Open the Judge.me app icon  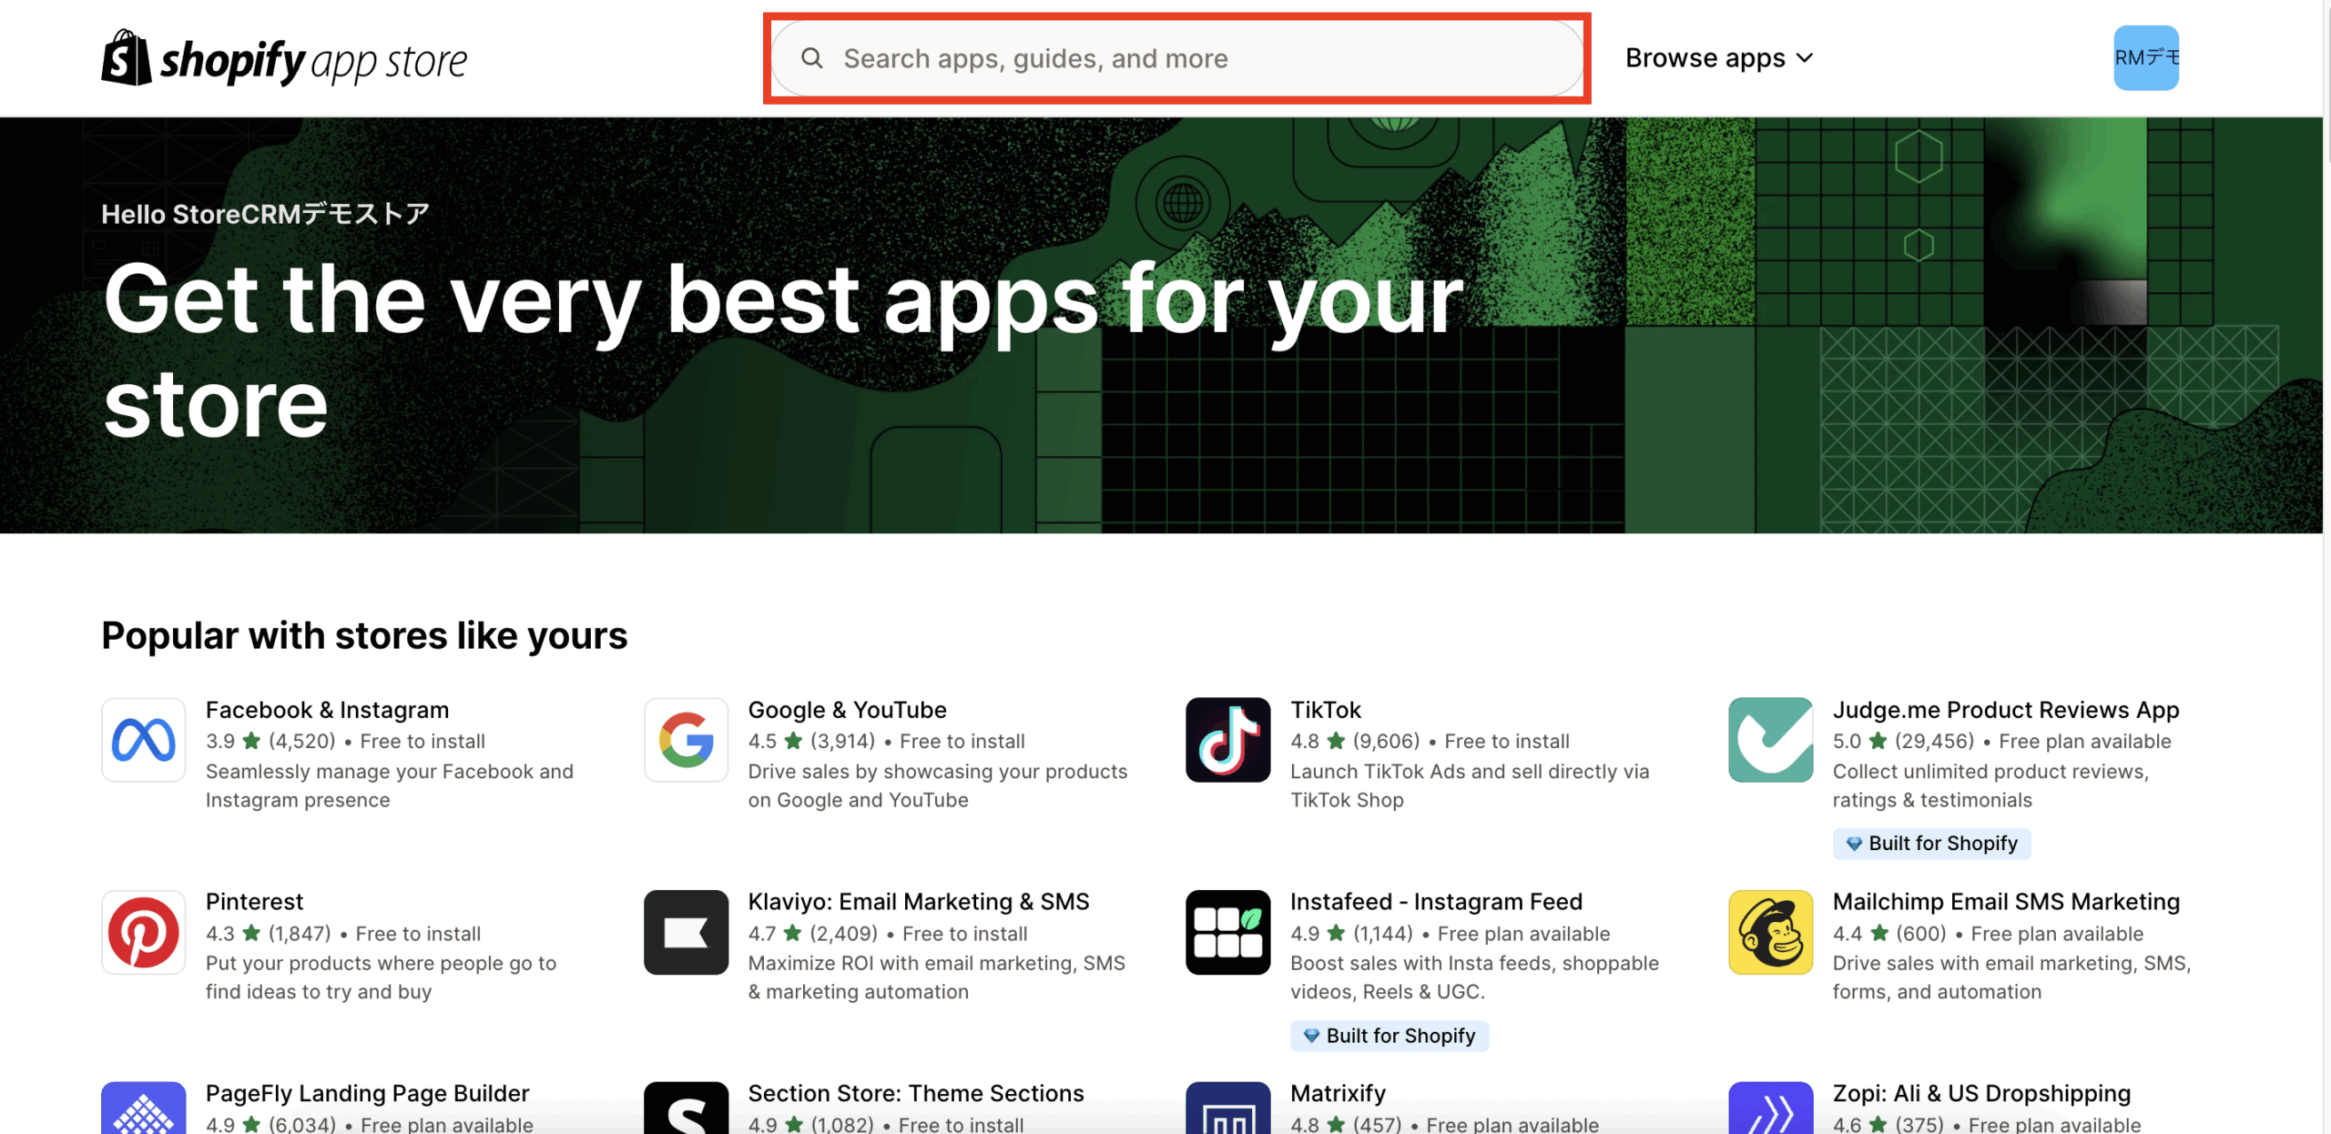(1770, 740)
